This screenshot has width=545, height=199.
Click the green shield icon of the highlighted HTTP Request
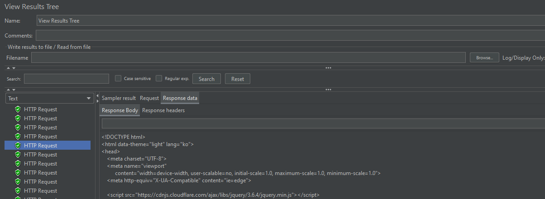pos(18,145)
